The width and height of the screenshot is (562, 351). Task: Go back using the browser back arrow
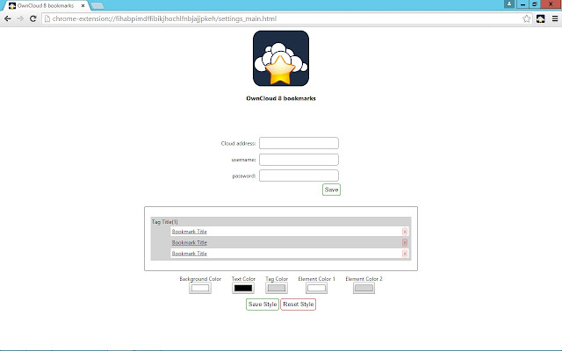8,18
